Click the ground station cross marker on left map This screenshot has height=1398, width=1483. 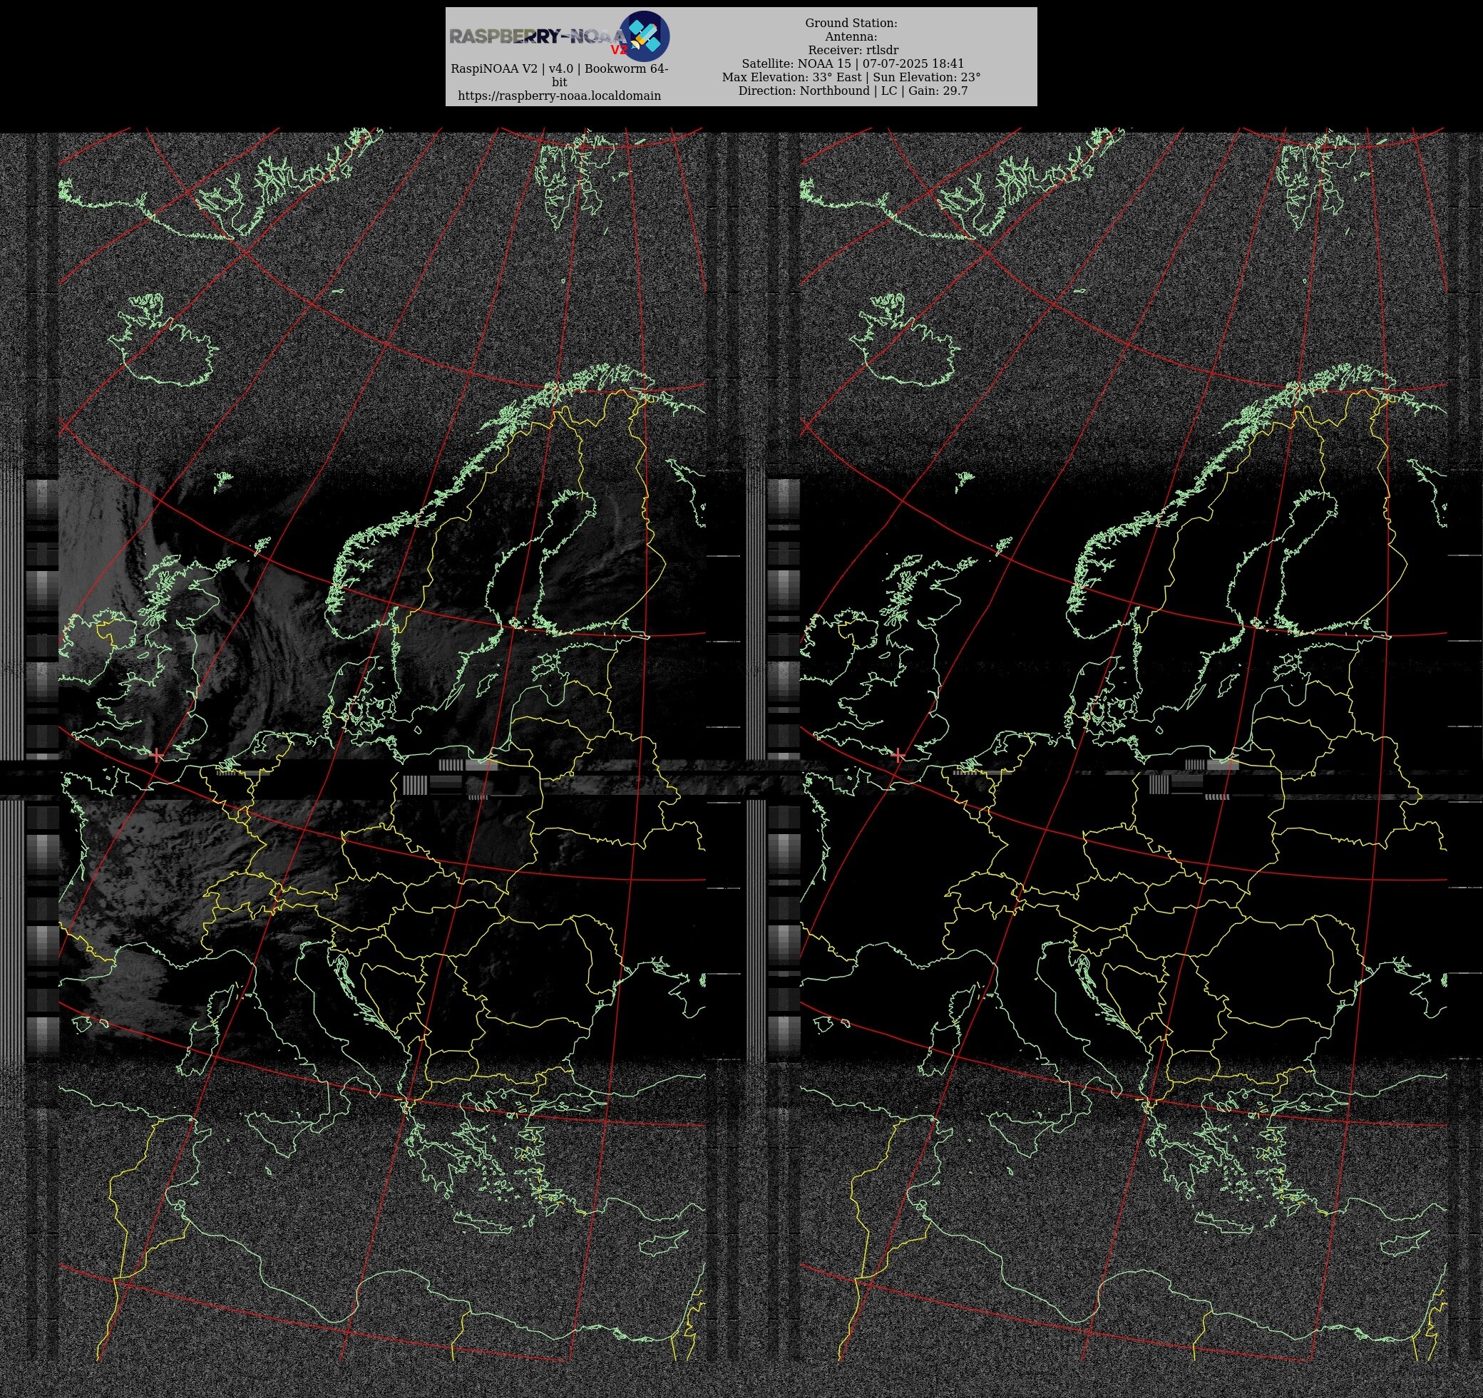pos(157,755)
